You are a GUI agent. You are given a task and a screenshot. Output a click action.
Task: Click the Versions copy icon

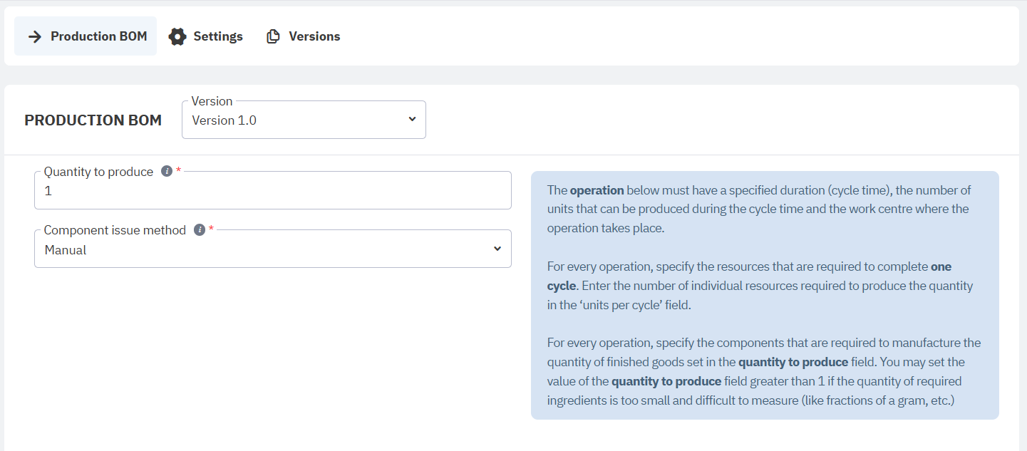click(x=273, y=36)
